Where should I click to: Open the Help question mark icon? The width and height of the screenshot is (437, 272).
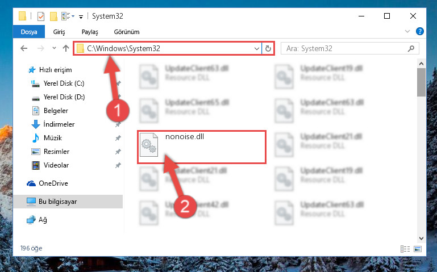[x=420, y=31]
